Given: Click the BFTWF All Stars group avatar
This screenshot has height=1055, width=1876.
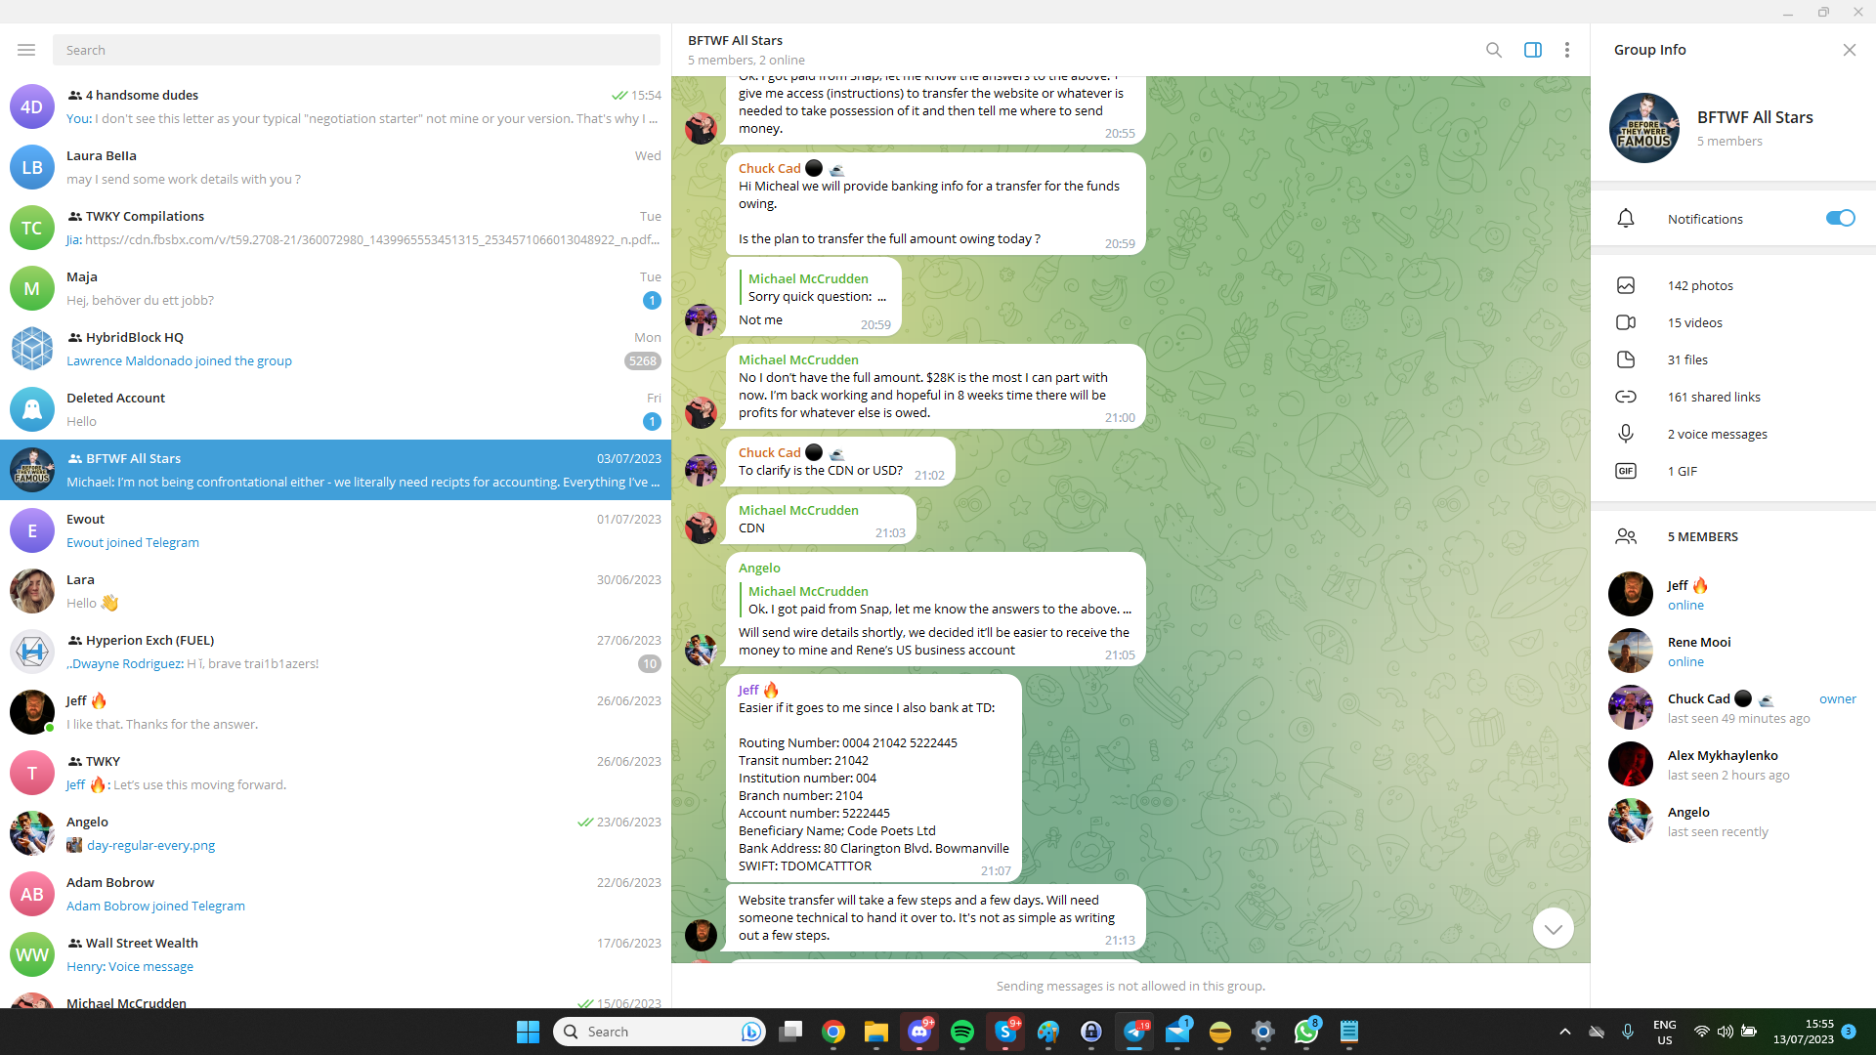Looking at the screenshot, I should point(1643,128).
